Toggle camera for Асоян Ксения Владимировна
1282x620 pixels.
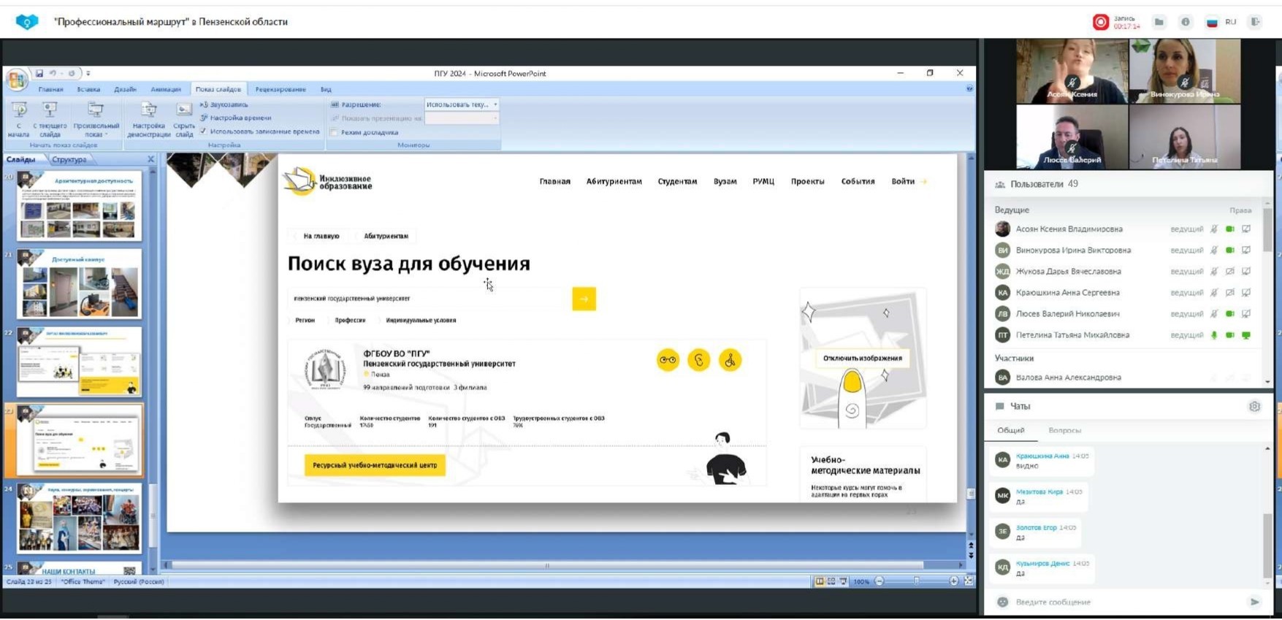pyautogui.click(x=1230, y=229)
